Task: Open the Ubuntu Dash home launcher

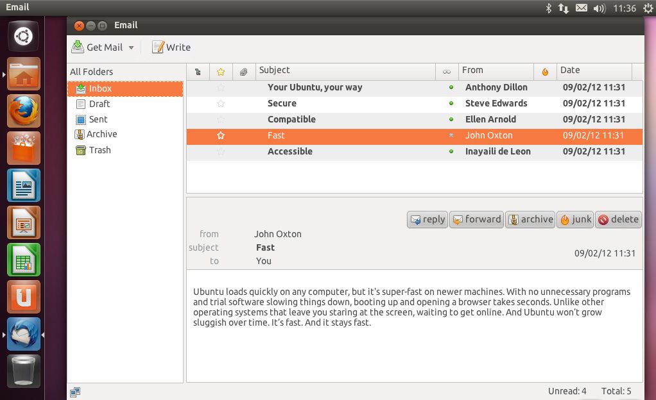Action: [23, 37]
